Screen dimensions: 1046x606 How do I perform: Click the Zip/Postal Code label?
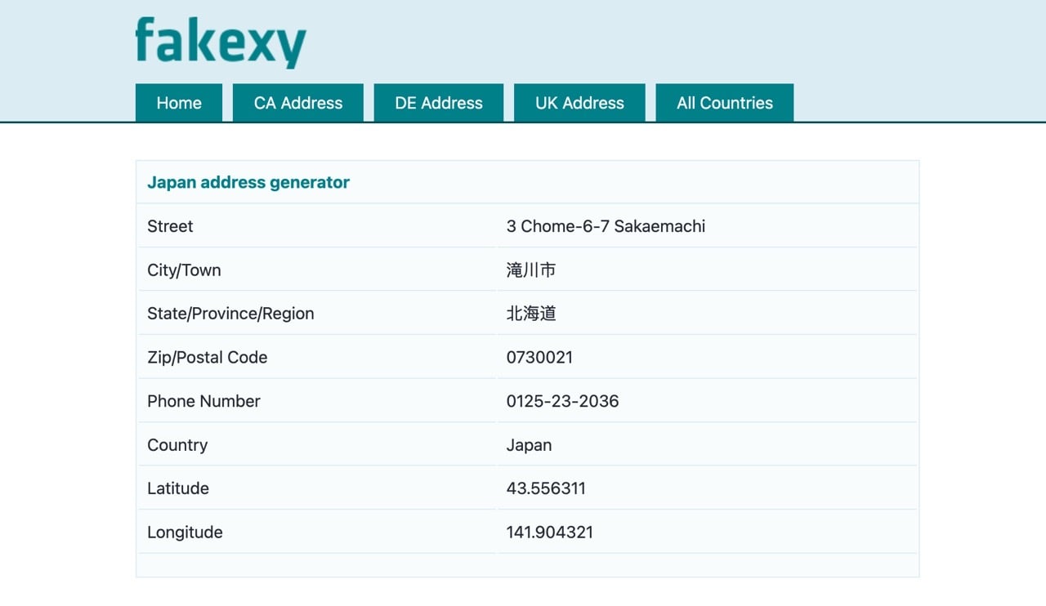pyautogui.click(x=207, y=358)
